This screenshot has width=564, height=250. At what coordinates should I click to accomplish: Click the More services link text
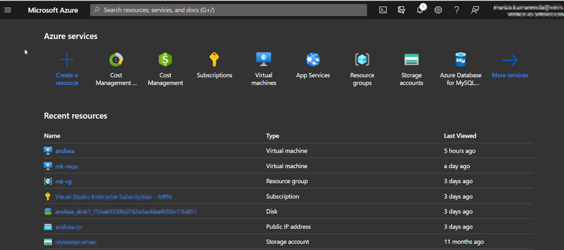(x=510, y=75)
